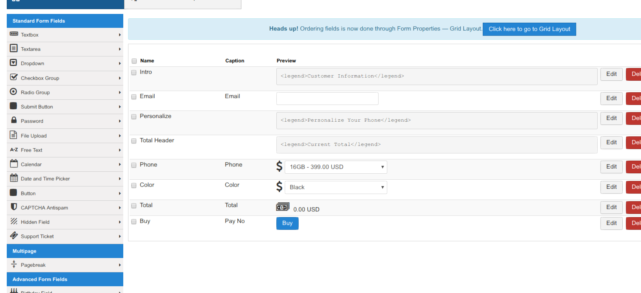Click the Support Ticket icon
Image resolution: width=641 pixels, height=293 pixels.
[x=14, y=235]
